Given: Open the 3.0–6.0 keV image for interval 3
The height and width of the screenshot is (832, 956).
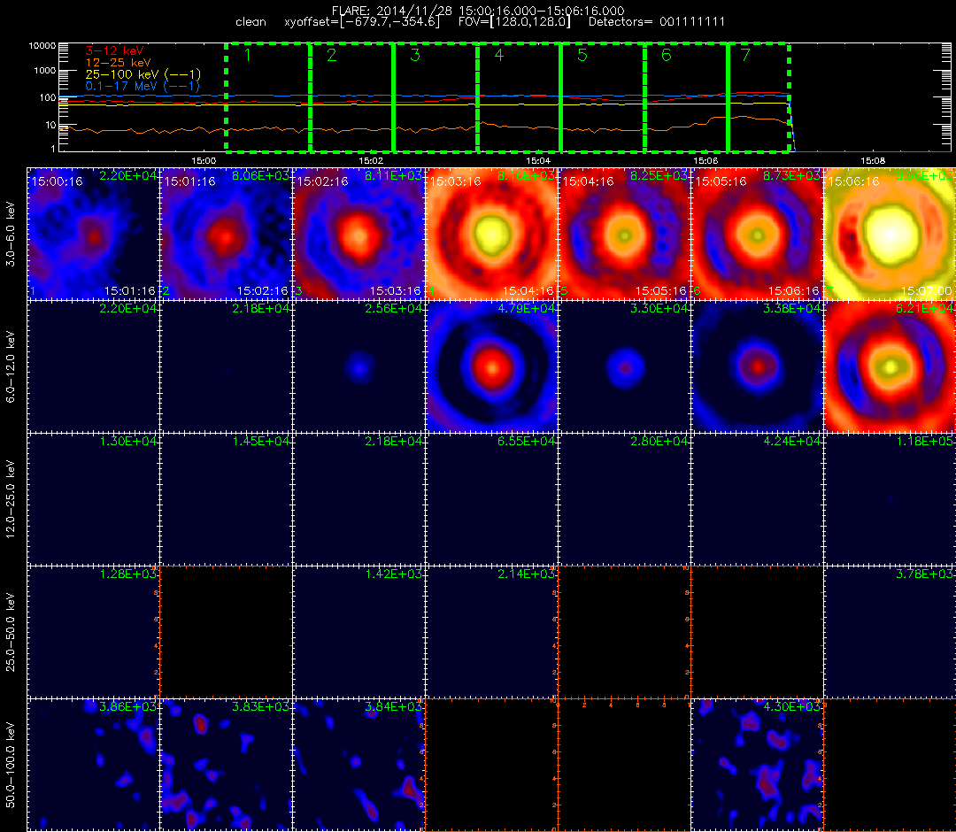Looking at the screenshot, I should [x=358, y=234].
